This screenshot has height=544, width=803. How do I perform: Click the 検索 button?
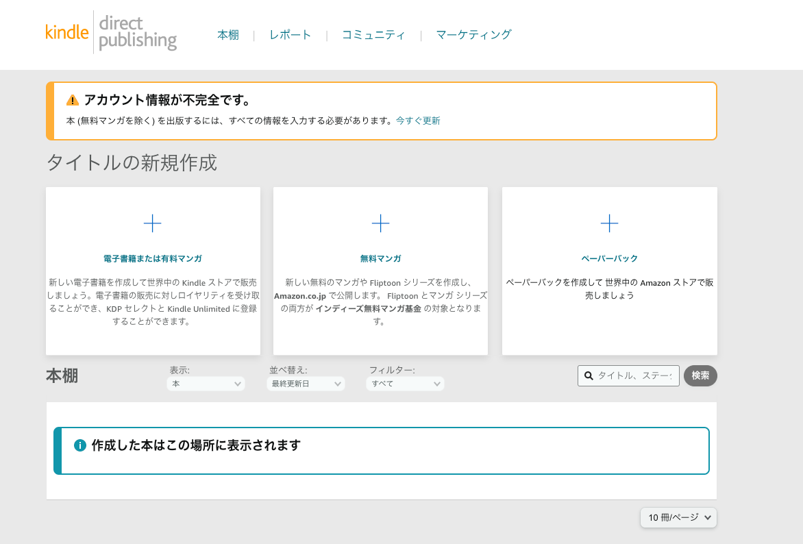pyautogui.click(x=700, y=375)
